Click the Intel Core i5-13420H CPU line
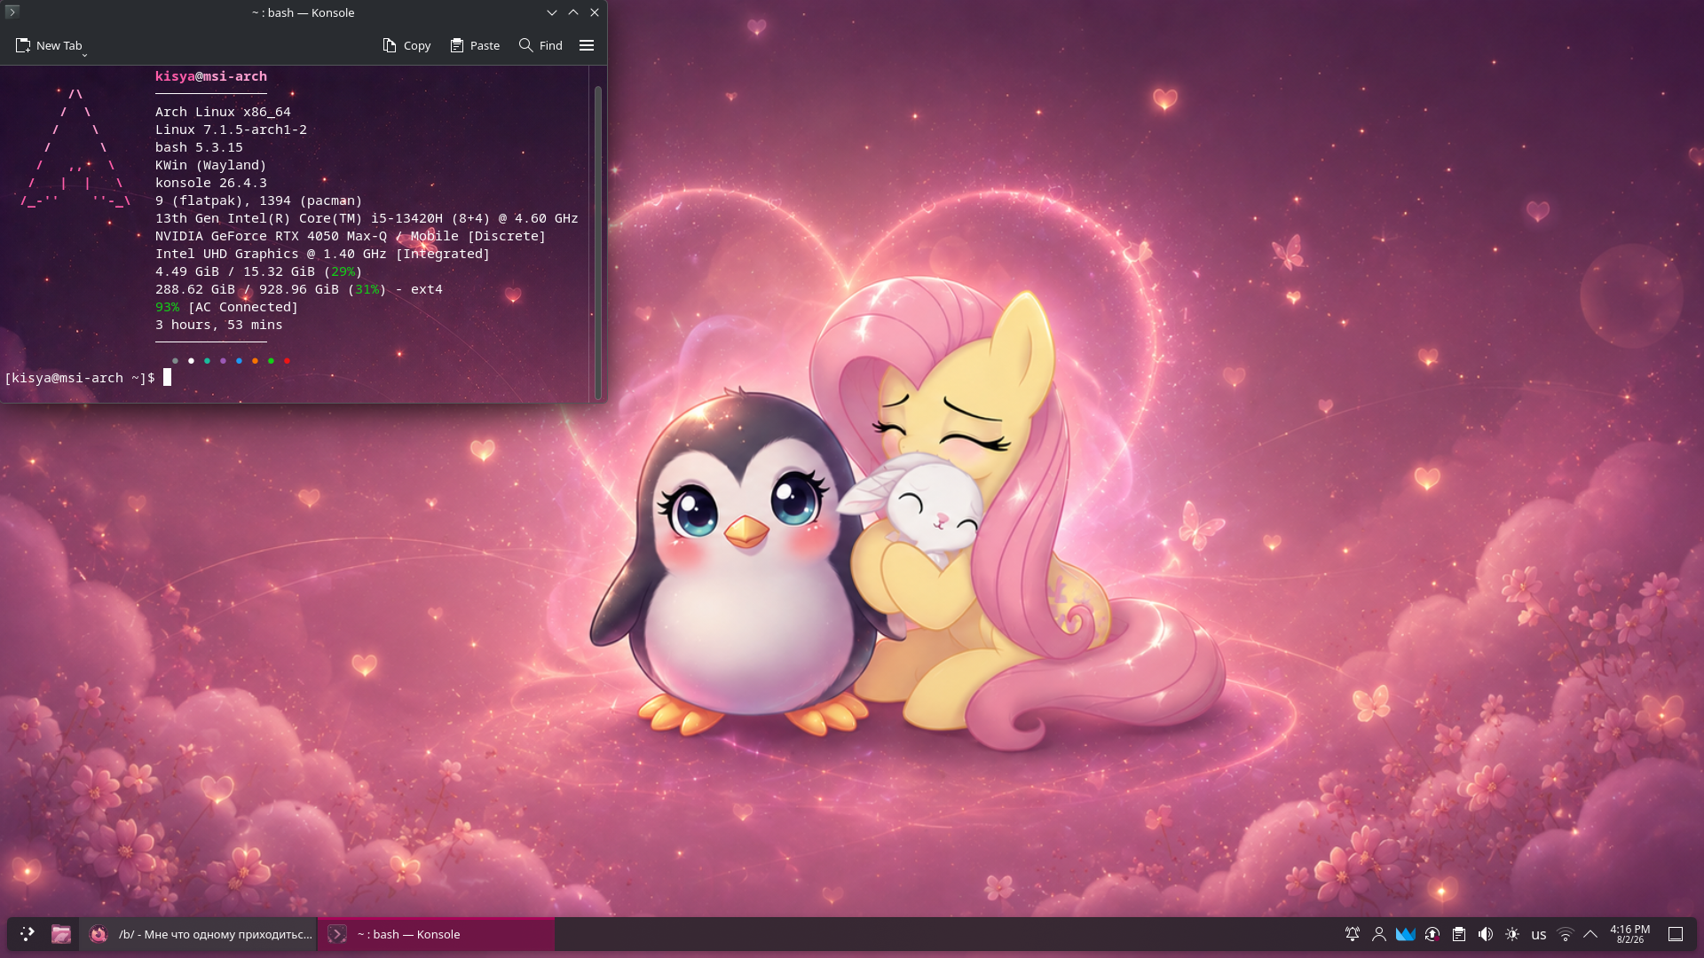The height and width of the screenshot is (958, 1704). (x=367, y=218)
